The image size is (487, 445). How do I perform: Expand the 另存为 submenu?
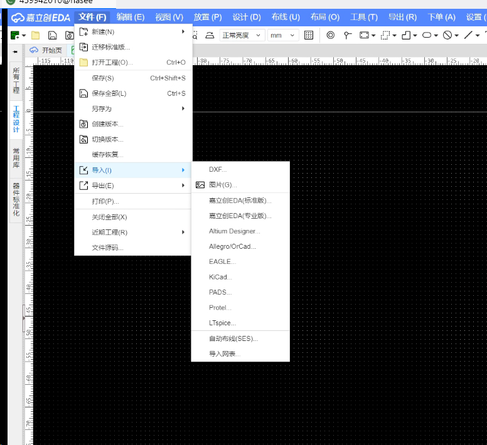133,108
